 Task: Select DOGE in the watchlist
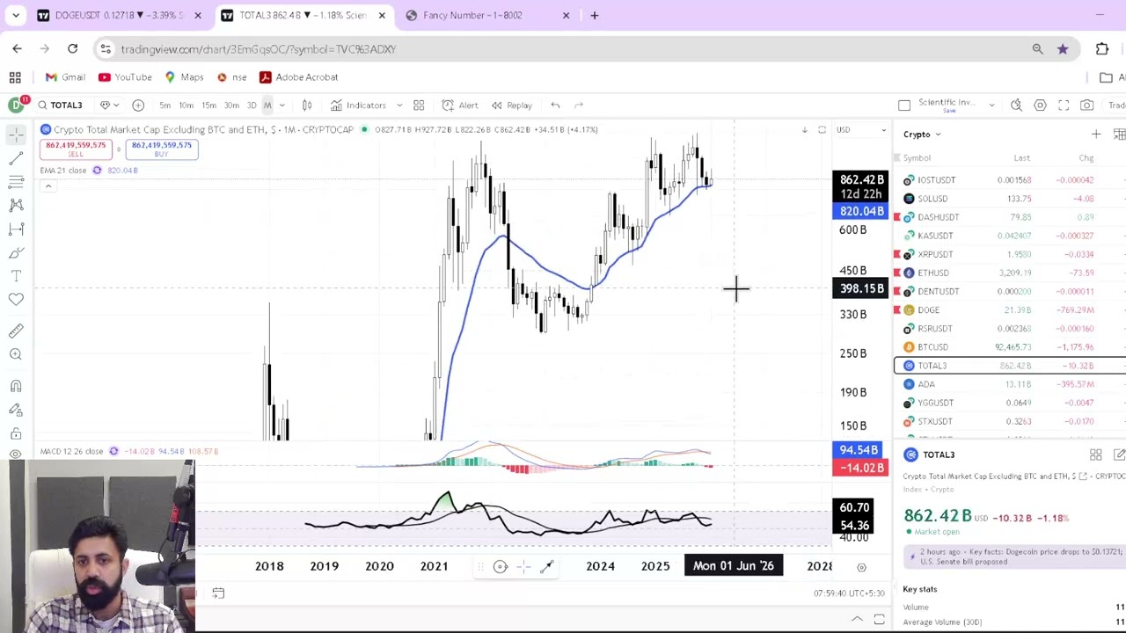tap(1010, 309)
